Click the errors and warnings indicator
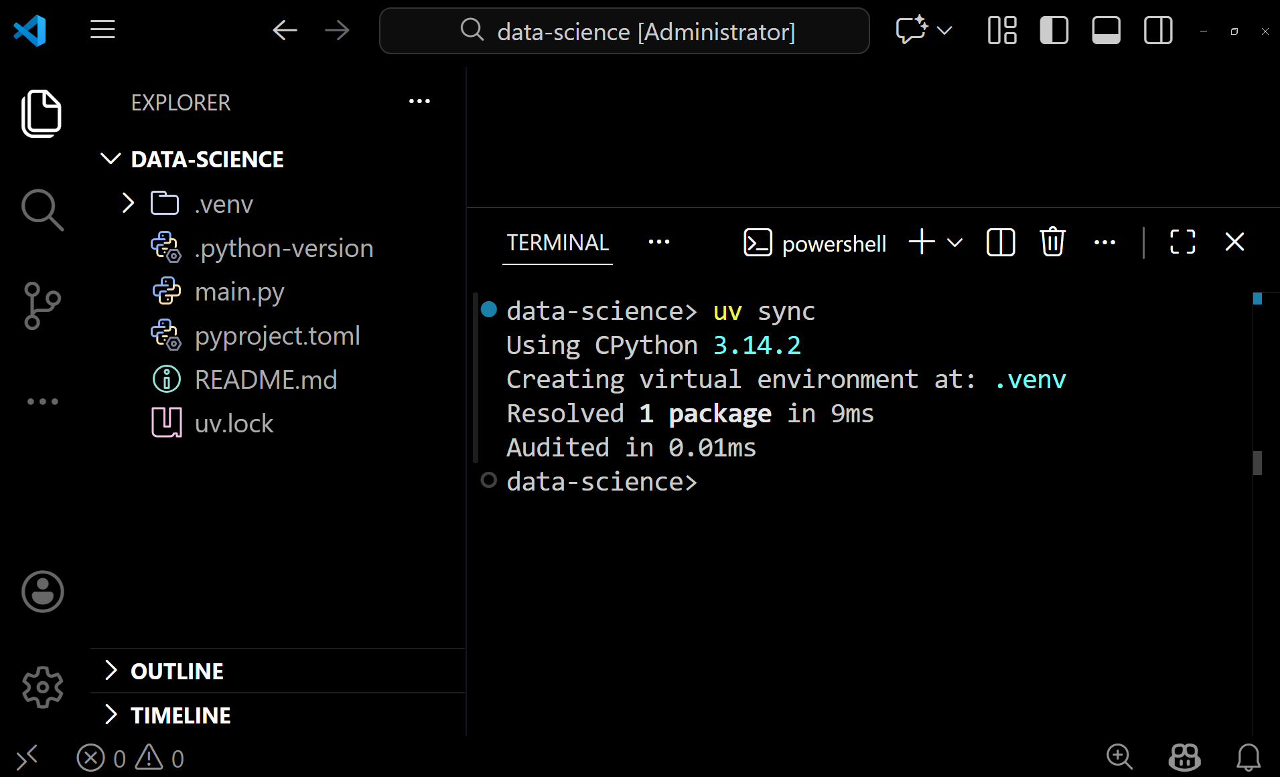The image size is (1280, 777). click(131, 758)
